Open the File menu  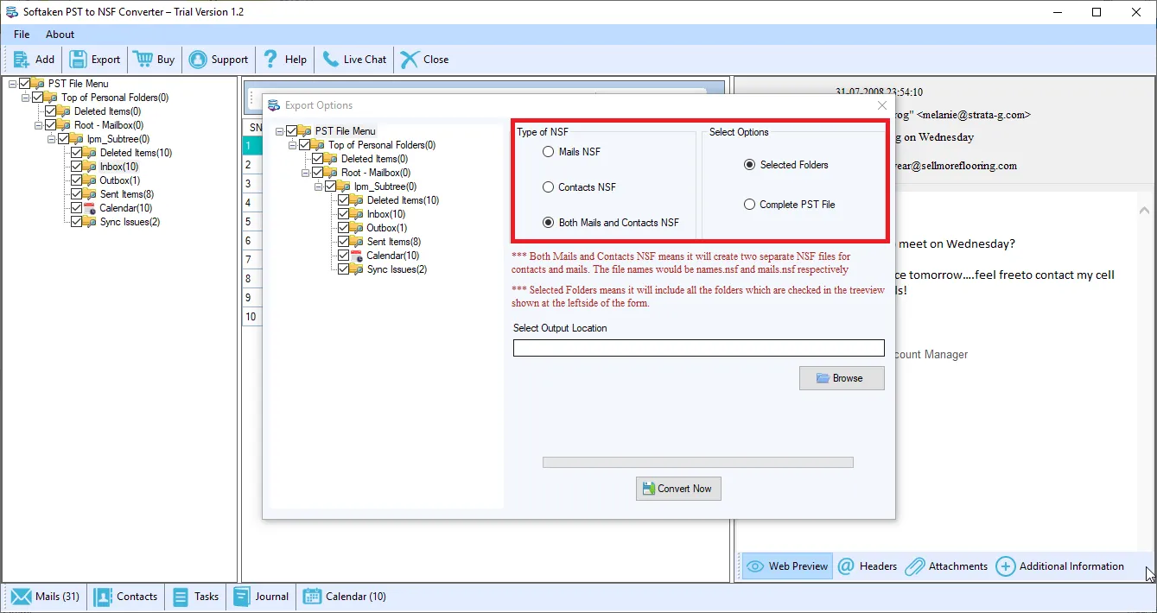[x=22, y=35]
